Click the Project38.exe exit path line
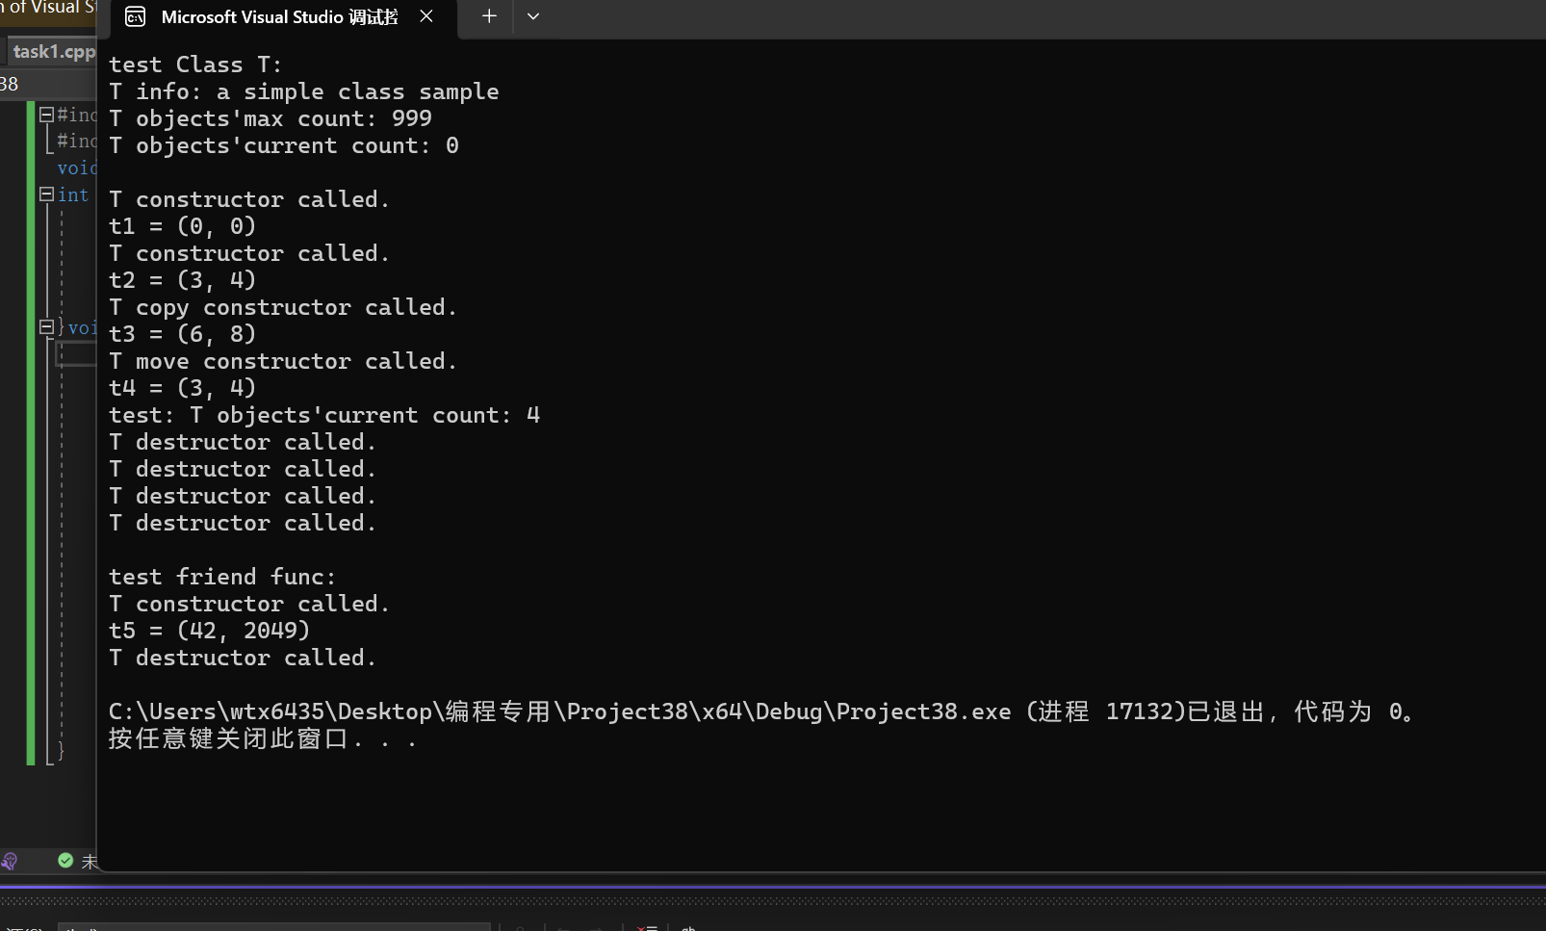 click(760, 711)
